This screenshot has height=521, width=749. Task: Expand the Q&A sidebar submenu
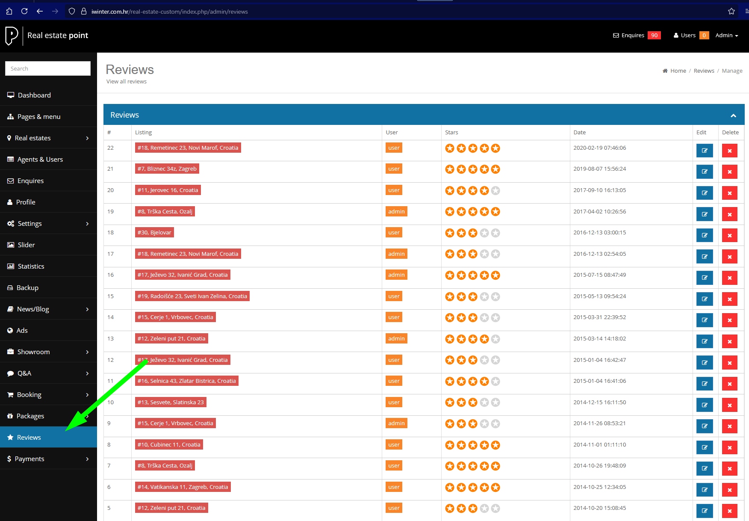point(87,373)
